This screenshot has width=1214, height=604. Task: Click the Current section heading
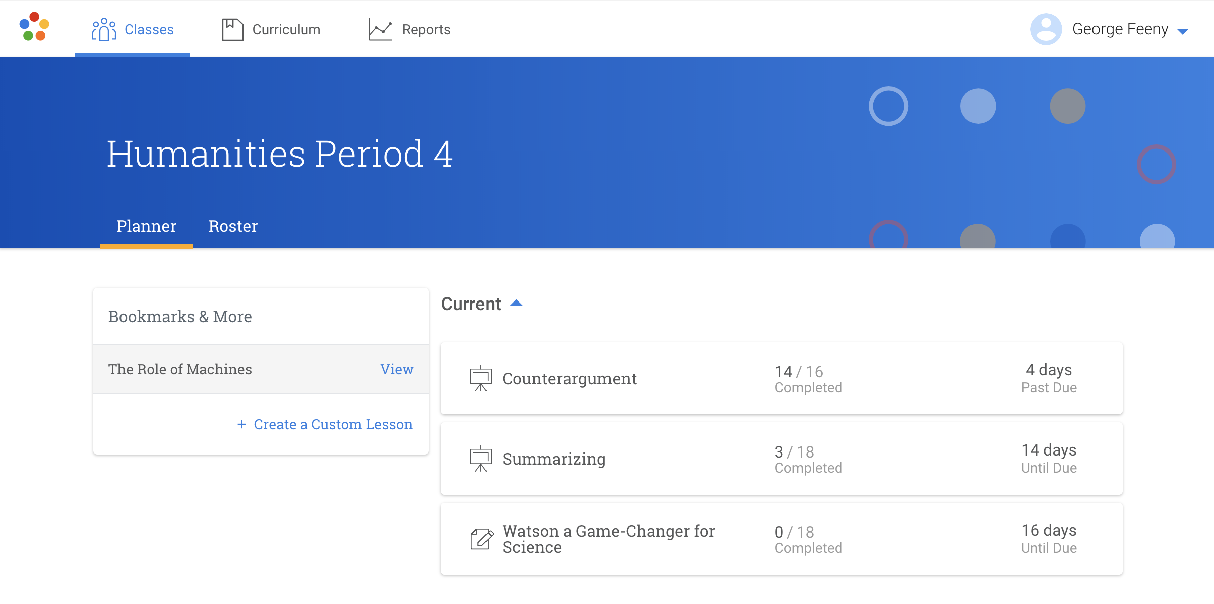(471, 304)
